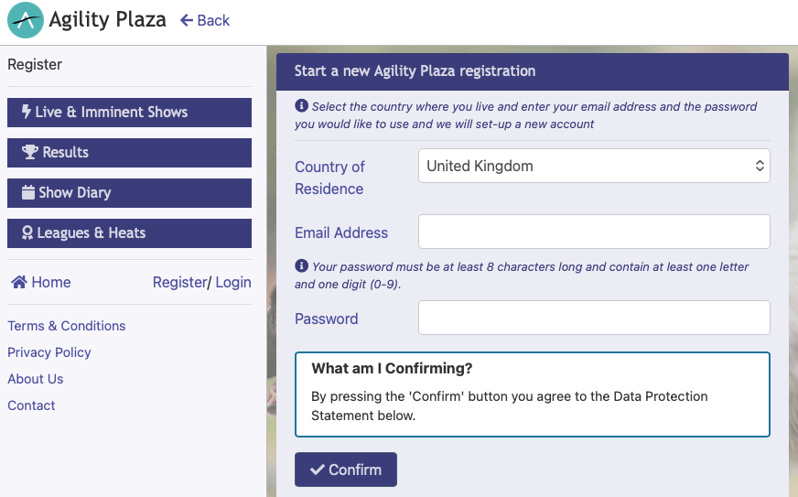This screenshot has width=798, height=497.
Task: Click the Agility Plaza logo icon
Action: click(x=26, y=20)
